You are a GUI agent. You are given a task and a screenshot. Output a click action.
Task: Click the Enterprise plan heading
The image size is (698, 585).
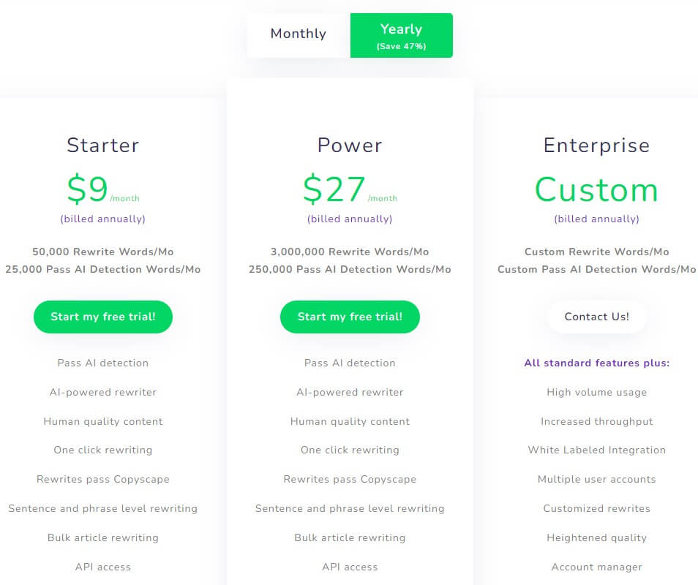(596, 145)
